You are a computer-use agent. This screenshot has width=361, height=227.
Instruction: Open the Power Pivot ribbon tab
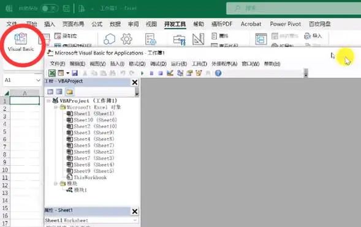(x=285, y=24)
